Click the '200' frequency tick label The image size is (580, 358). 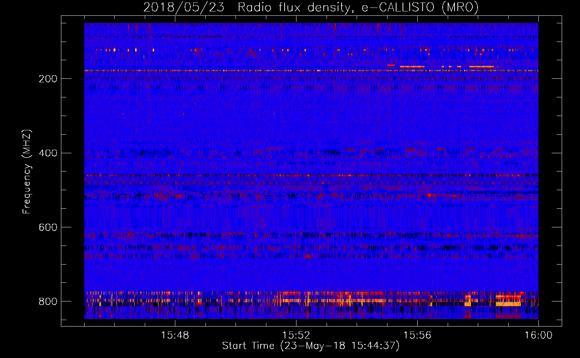tap(48, 79)
